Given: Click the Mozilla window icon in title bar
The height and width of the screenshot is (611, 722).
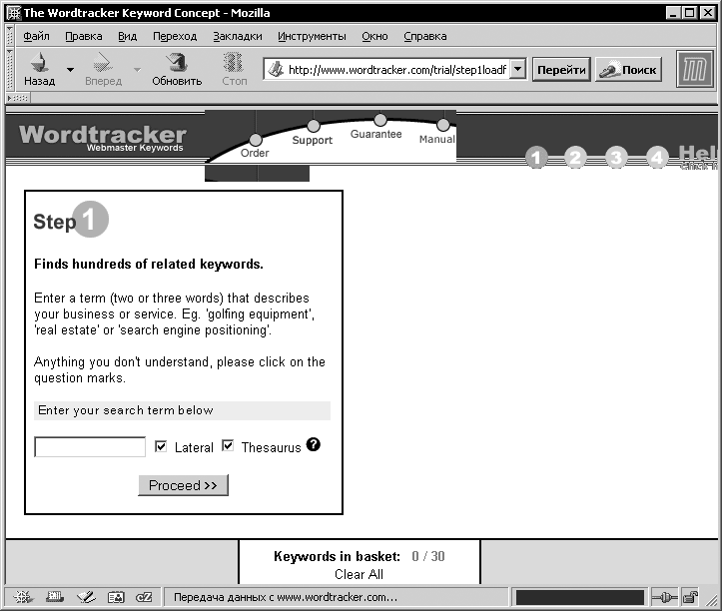Looking at the screenshot, I should [x=13, y=12].
